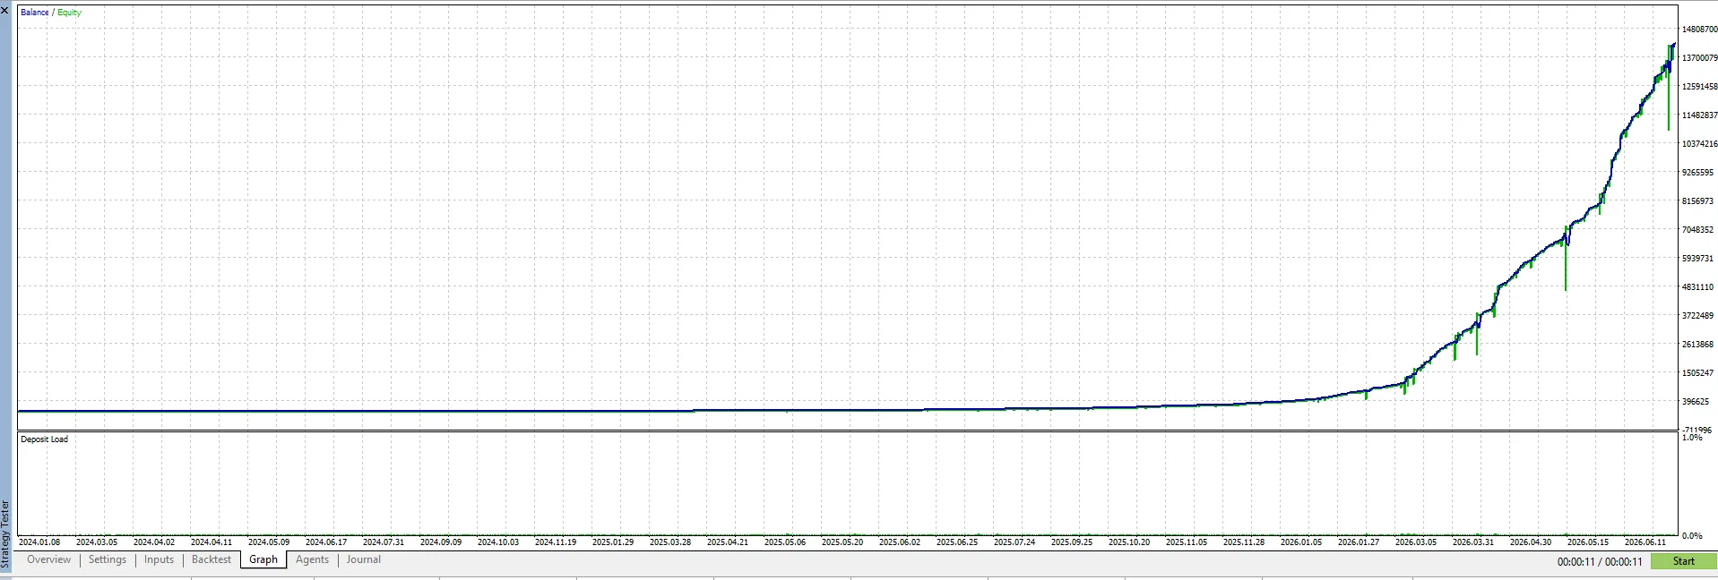Click the 2024.01.08 date label
Screen dimensions: 1718x580
coord(39,542)
